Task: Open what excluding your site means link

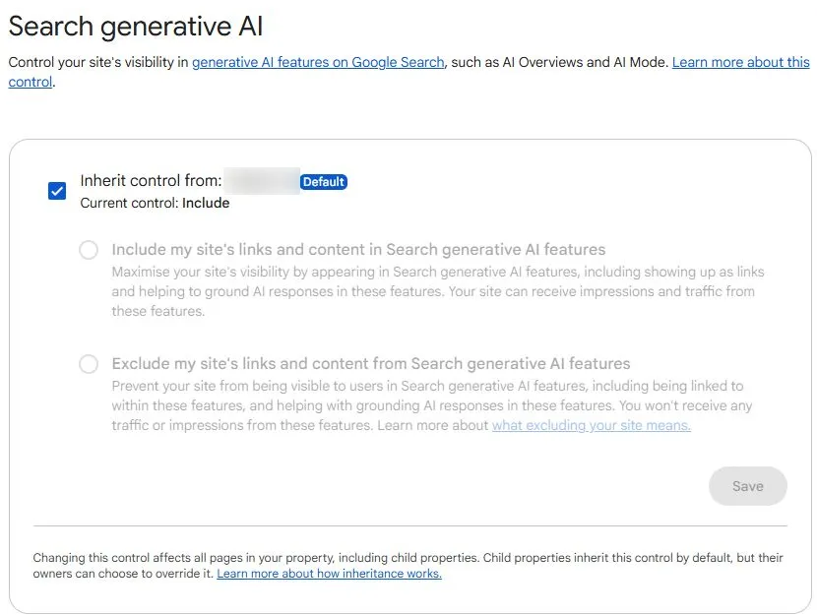Action: coord(592,425)
